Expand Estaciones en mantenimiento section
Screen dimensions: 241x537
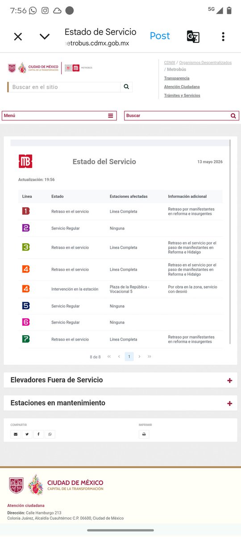point(120,403)
